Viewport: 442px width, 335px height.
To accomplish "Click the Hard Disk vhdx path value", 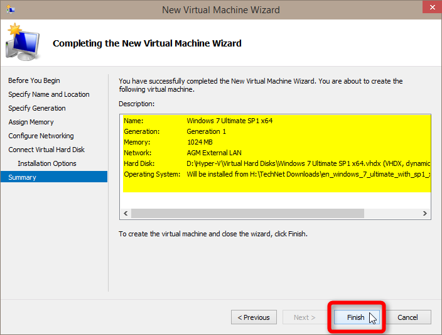I will click(308, 163).
